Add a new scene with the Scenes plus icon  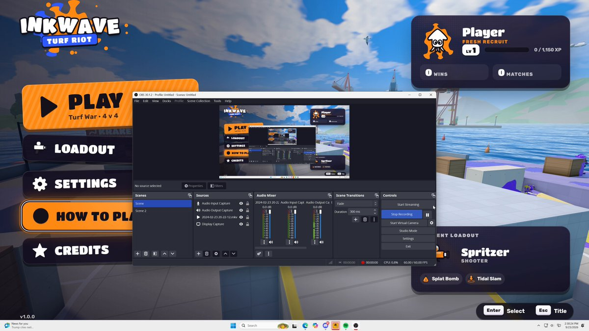(x=137, y=254)
